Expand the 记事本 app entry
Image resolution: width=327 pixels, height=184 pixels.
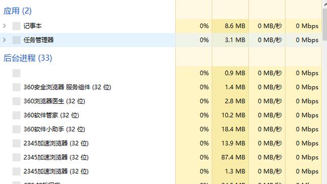tap(5, 26)
